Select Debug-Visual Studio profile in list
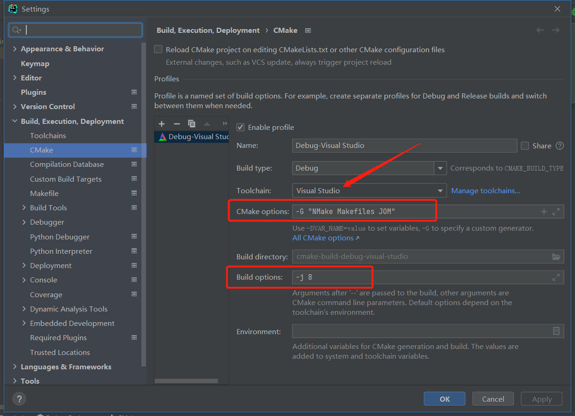Viewport: 575px width, 416px height. [192, 136]
